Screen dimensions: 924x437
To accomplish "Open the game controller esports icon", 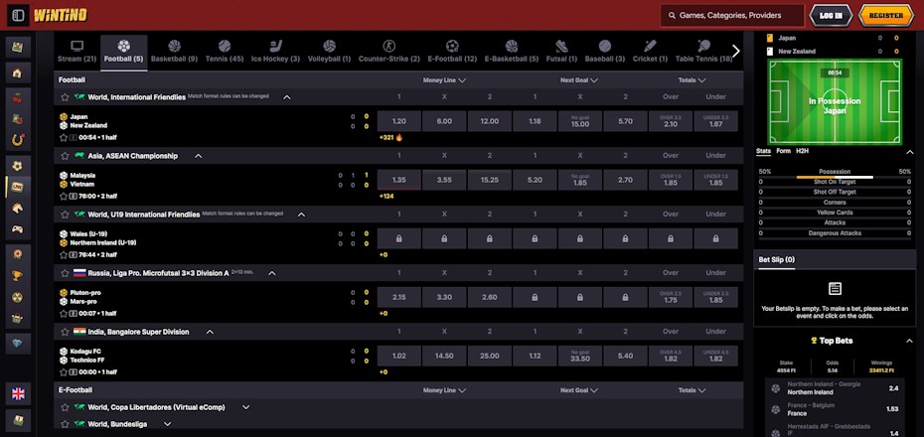I will click(18, 229).
